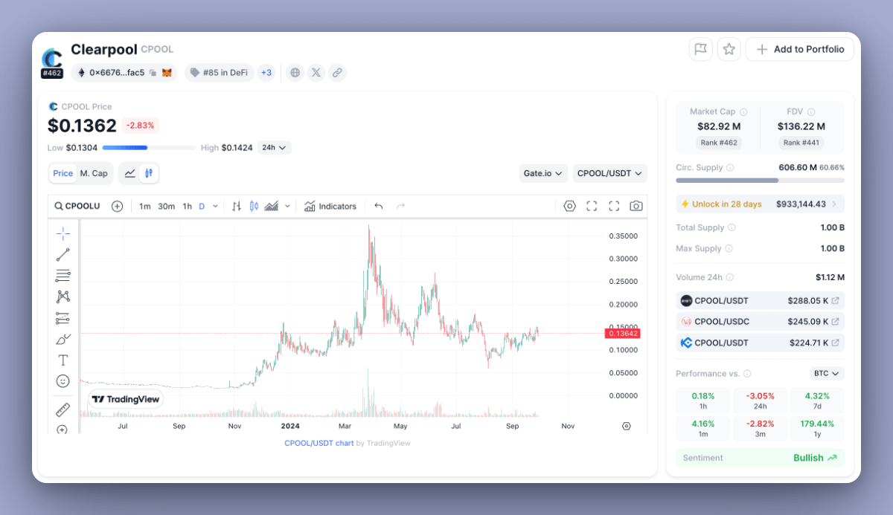Select the Fibonacci retracement tool
893x515 pixels.
[x=63, y=276]
